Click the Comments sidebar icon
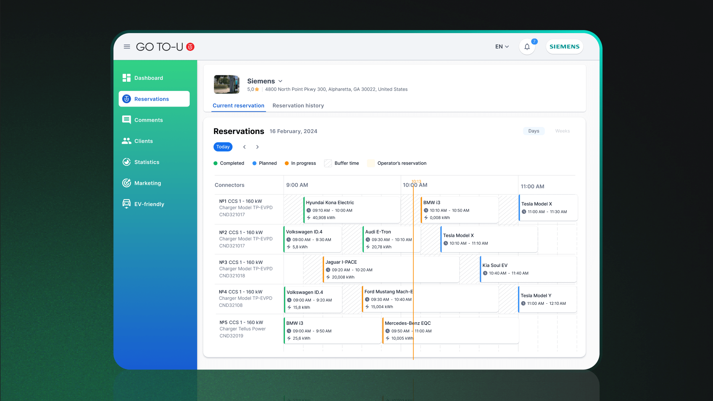This screenshot has width=713, height=401. click(x=127, y=120)
